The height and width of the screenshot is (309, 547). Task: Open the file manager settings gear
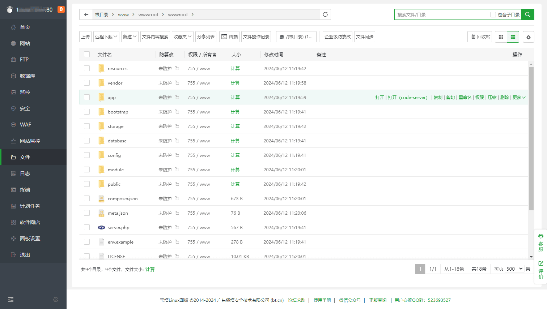[529, 37]
